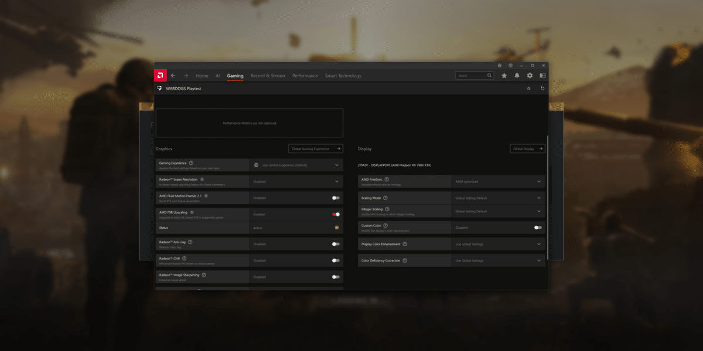This screenshot has width=703, height=351.
Task: Open notifications bell
Action: (x=517, y=75)
